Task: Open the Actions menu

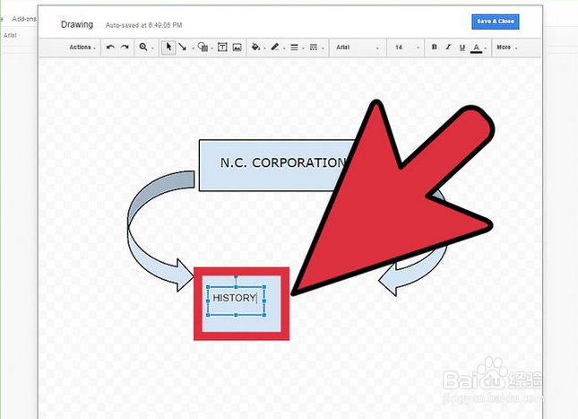Action: [x=82, y=48]
